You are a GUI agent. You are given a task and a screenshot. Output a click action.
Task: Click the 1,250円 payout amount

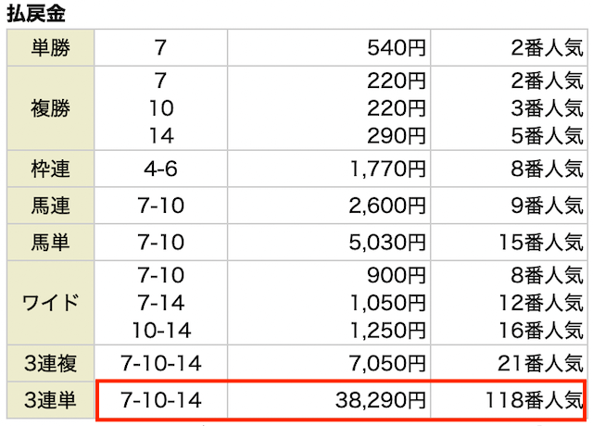[x=387, y=330]
